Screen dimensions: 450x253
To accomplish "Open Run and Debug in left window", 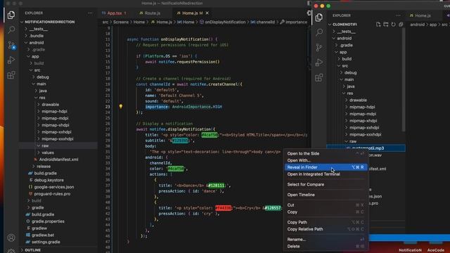I will click(11, 60).
